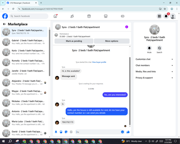
Task: Click the Search Facebook field
Action: tap(29, 16)
